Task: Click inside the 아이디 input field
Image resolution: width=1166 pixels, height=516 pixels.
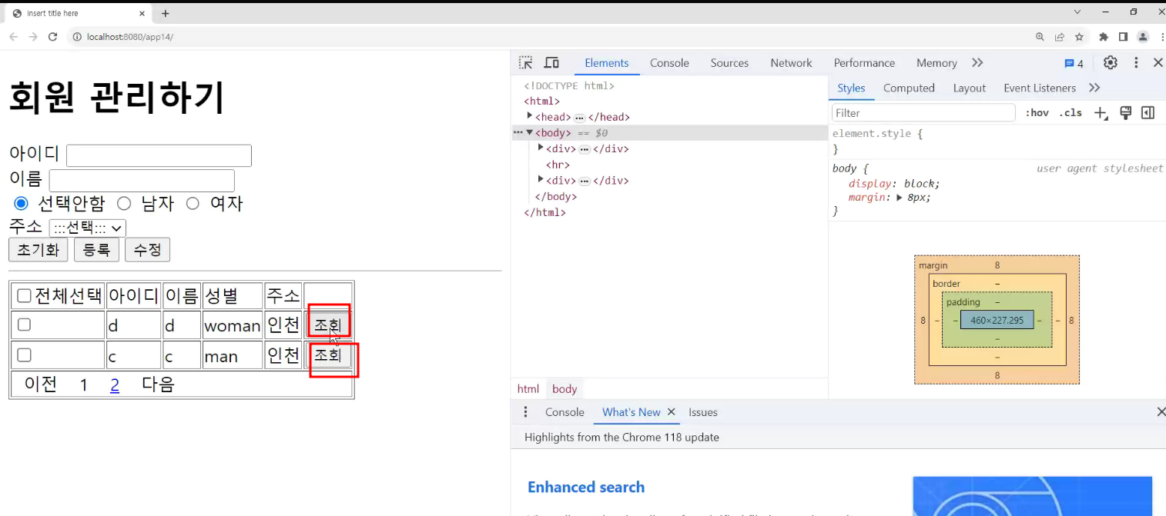Action: coord(159,155)
